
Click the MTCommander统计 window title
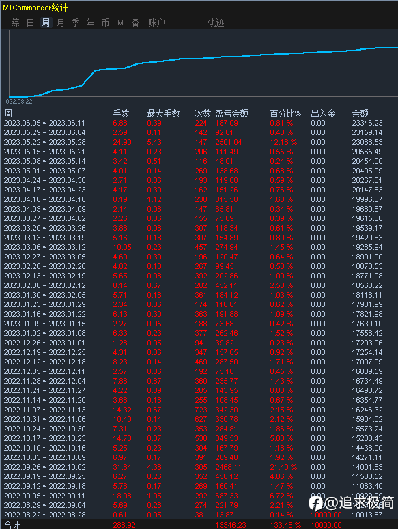35,8
